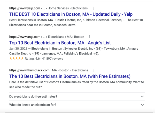Click the https://www.yelp.com breadcrumb URL
The height and width of the screenshot is (113, 155).
pos(25,8)
